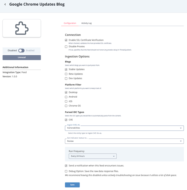Click the Google Chrome Updates Blog title
This screenshot has height=190, width=187.
(x=37, y=4)
